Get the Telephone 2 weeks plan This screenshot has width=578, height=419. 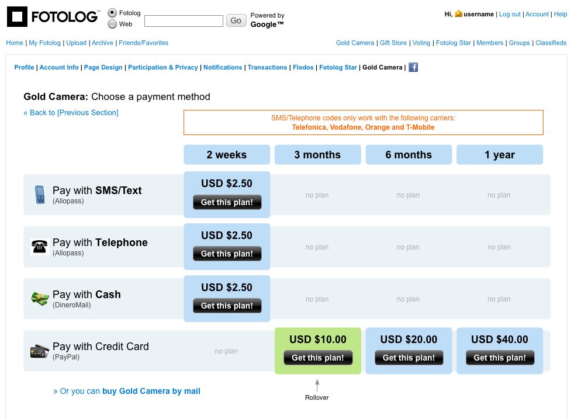click(x=227, y=254)
